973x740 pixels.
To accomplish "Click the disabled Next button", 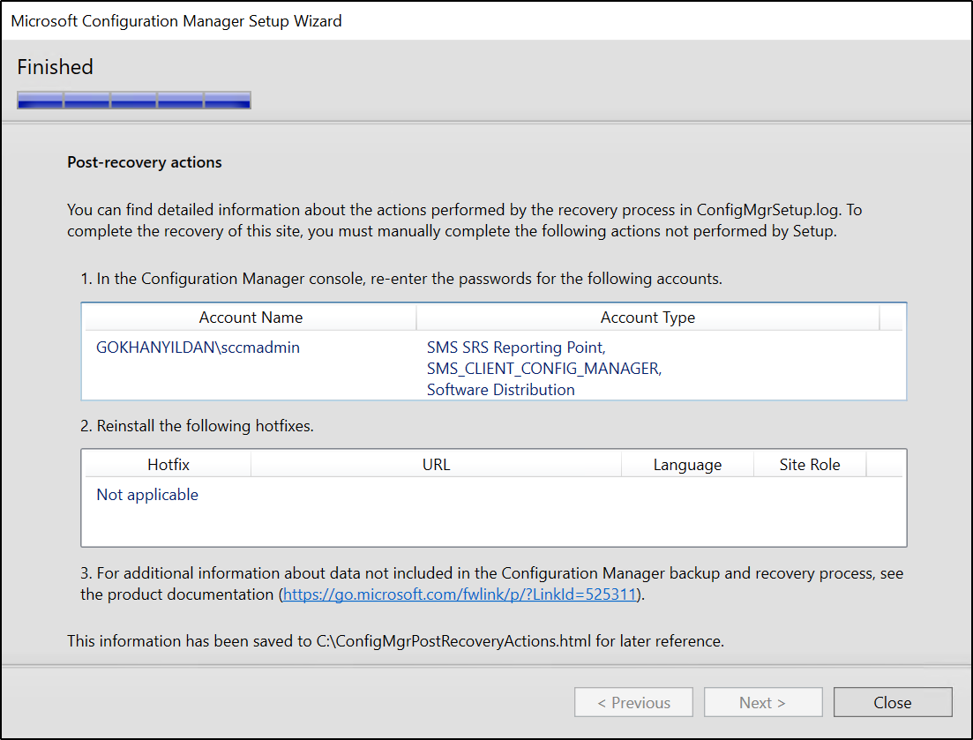I will [763, 702].
